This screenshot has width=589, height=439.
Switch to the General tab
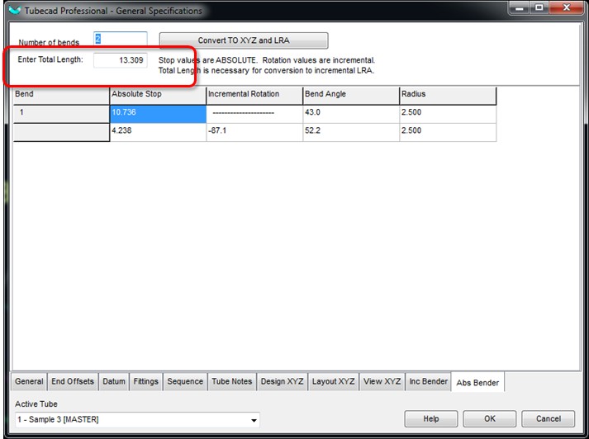[x=29, y=381]
